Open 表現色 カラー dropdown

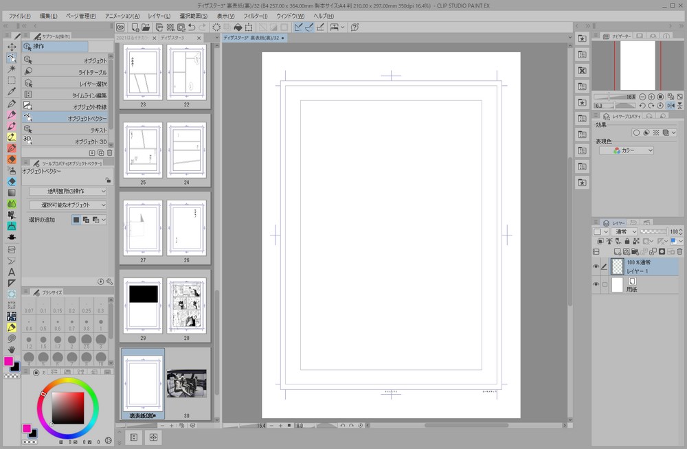point(627,150)
